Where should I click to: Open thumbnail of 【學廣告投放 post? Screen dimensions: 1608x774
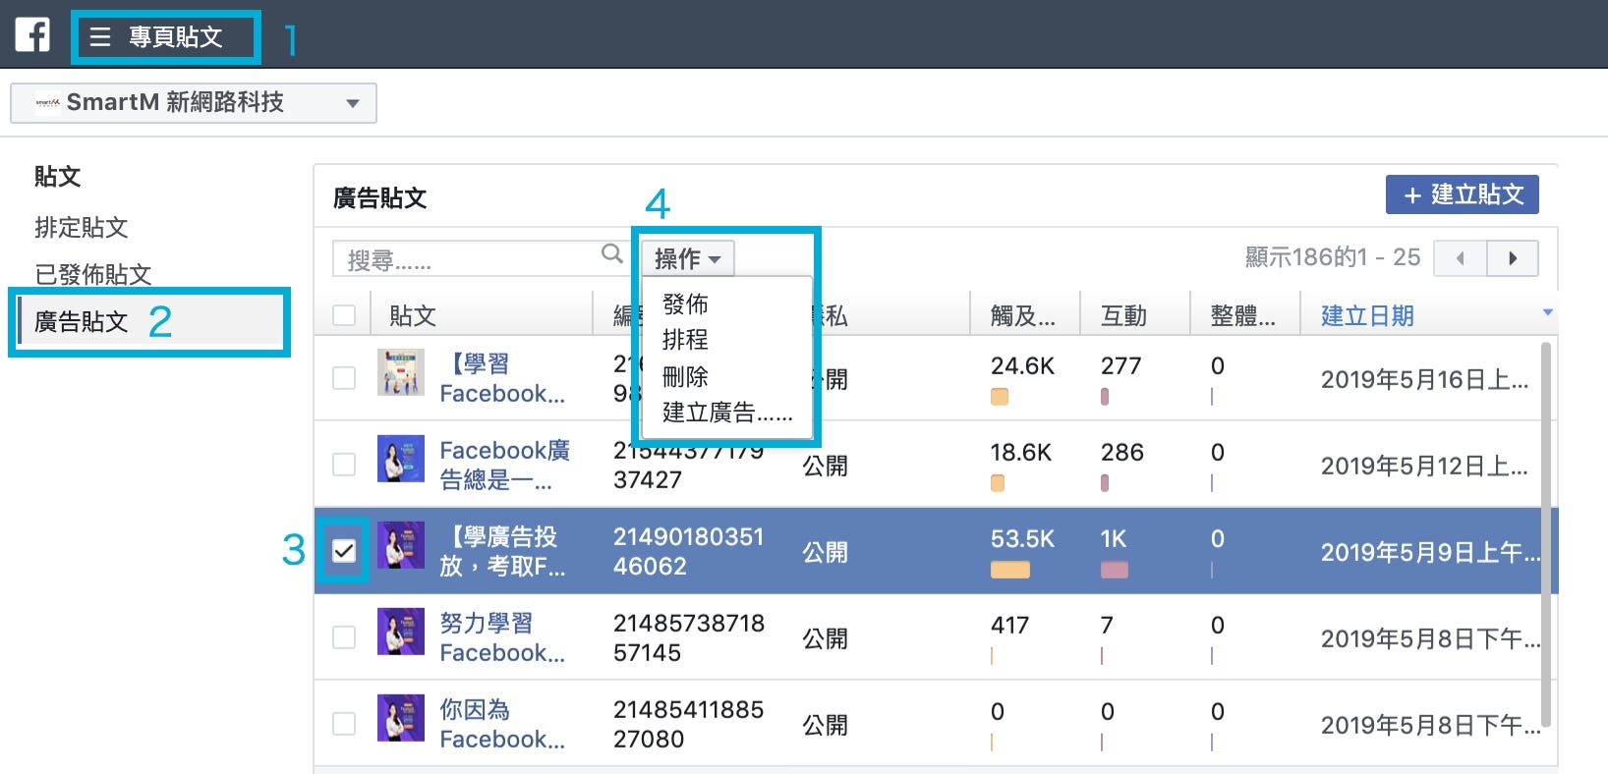(x=401, y=545)
